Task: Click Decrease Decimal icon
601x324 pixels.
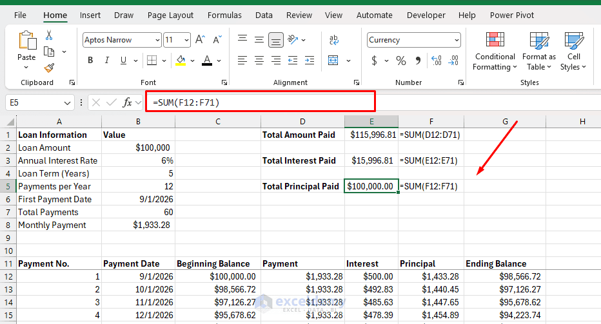Action: click(453, 61)
